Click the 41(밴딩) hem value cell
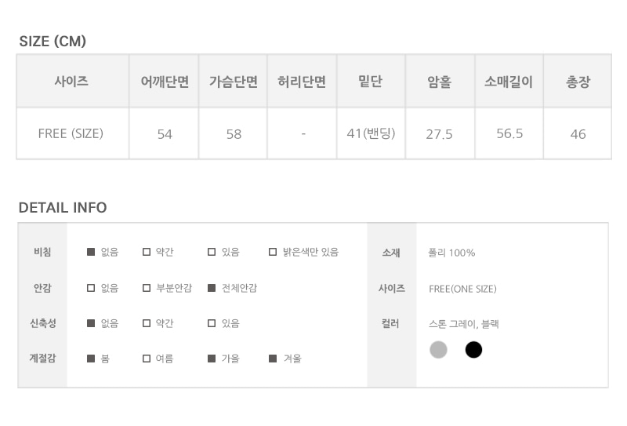Viewport: 627px width, 426px height. coord(371,133)
